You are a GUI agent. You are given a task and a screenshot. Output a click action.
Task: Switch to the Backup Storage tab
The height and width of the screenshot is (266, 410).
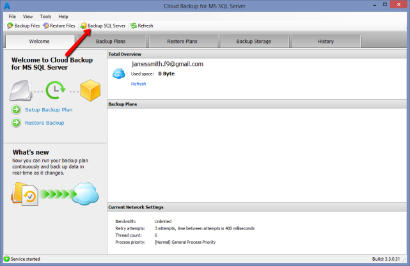[254, 42]
